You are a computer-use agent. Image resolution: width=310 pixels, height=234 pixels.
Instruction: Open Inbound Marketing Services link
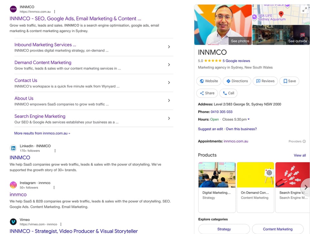coord(45,45)
